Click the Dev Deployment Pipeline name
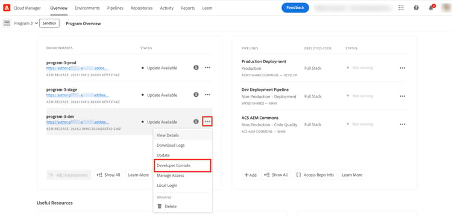The width and height of the screenshot is (452, 217). pos(265,90)
